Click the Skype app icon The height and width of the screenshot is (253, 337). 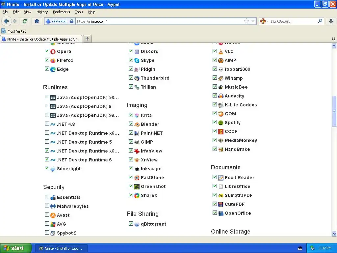137,61
